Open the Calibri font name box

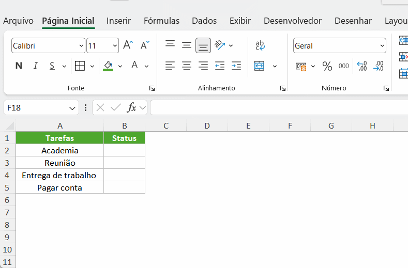[48, 45]
